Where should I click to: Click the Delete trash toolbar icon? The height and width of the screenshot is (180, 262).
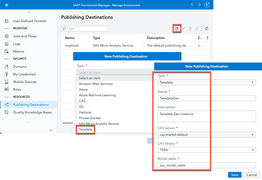pyautogui.click(x=190, y=29)
